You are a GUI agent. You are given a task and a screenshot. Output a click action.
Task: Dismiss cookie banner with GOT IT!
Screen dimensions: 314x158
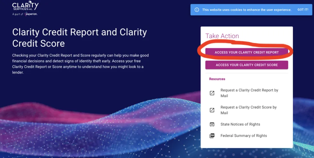point(302,10)
